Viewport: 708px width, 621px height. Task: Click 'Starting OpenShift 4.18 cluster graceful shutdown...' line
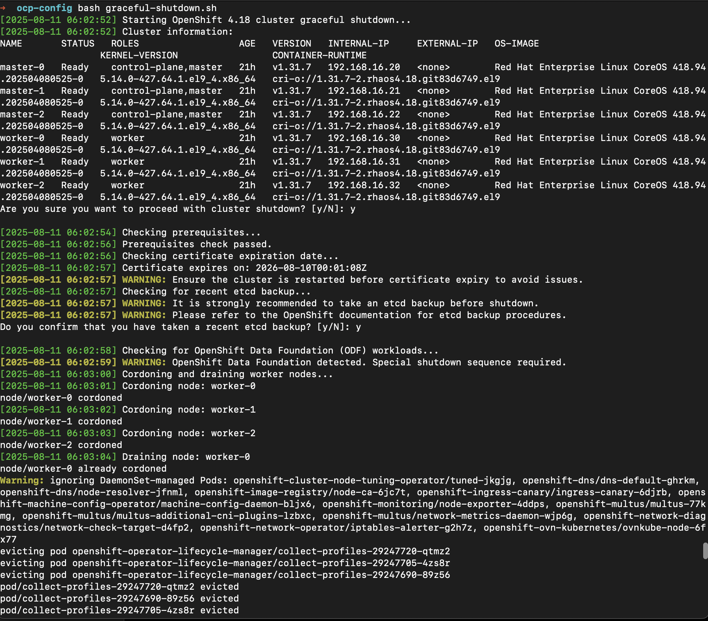pos(205,20)
